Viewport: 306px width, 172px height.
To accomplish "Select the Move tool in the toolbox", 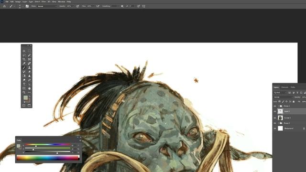I will (x=24, y=51).
